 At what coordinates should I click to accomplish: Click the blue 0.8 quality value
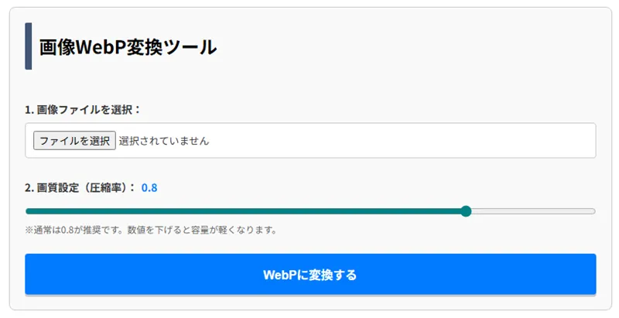149,187
